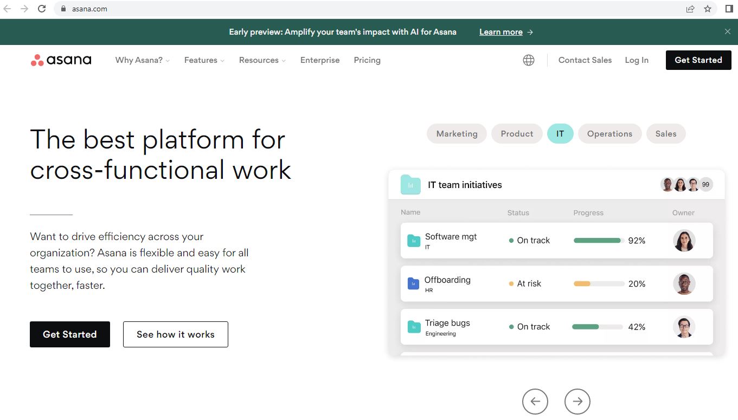This screenshot has width=738, height=420.
Task: Open the globe language selector
Action: (x=528, y=60)
